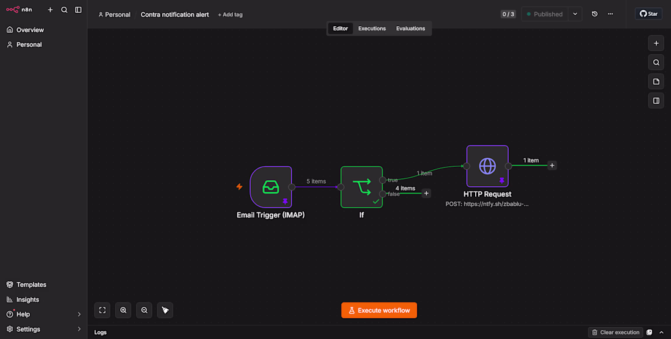Click the Email Trigger output connector
This screenshot has width=671, height=339.
point(292,187)
